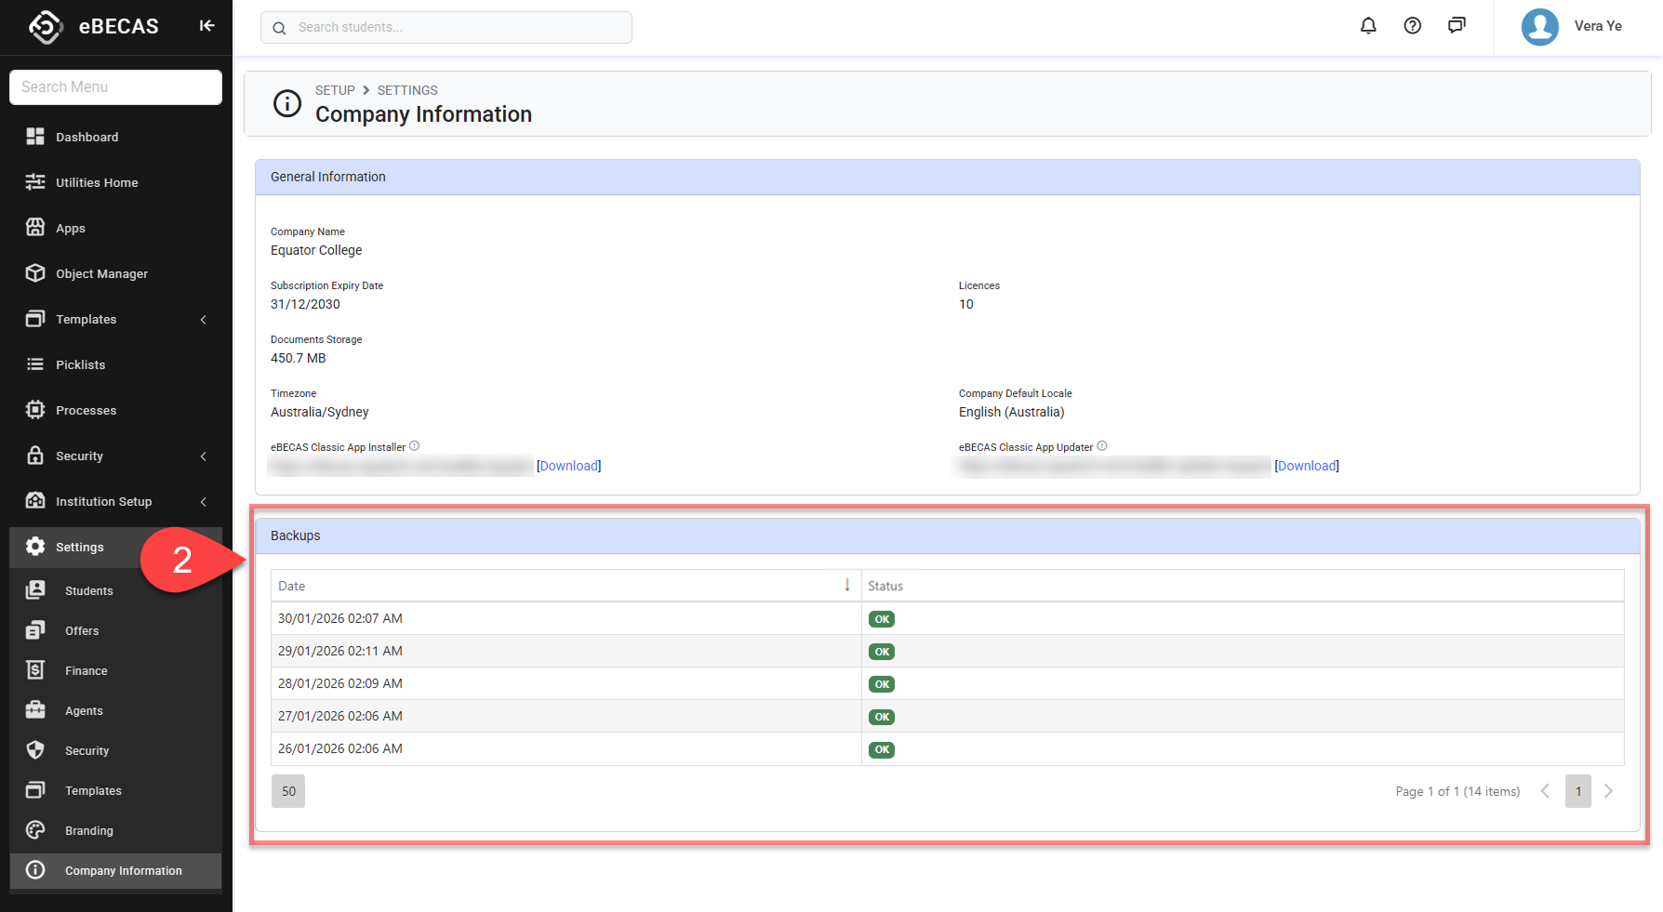Collapse the sidebar with the arrow icon
The height and width of the screenshot is (912, 1663).
(x=206, y=26)
